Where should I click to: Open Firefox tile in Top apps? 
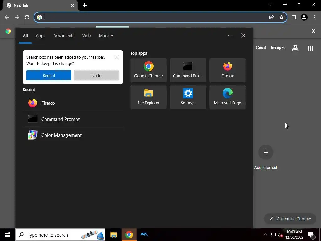coord(228,70)
